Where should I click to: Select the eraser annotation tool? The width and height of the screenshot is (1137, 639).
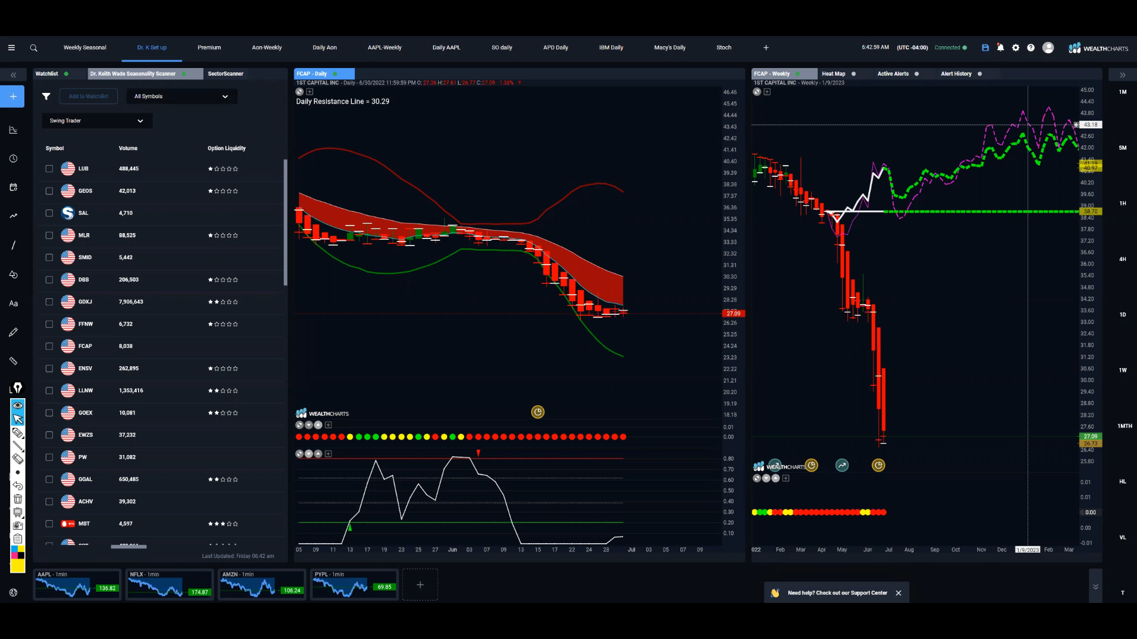[x=18, y=459]
